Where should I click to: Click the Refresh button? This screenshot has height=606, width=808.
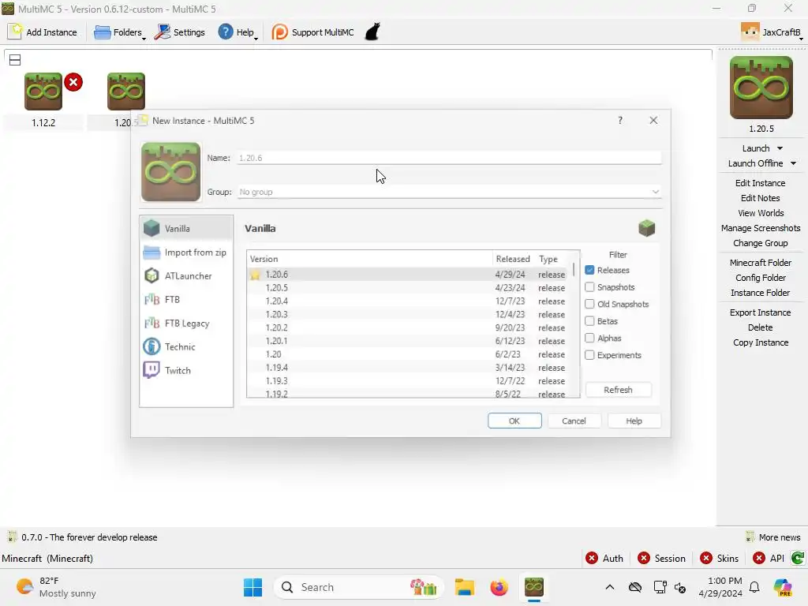click(x=618, y=390)
